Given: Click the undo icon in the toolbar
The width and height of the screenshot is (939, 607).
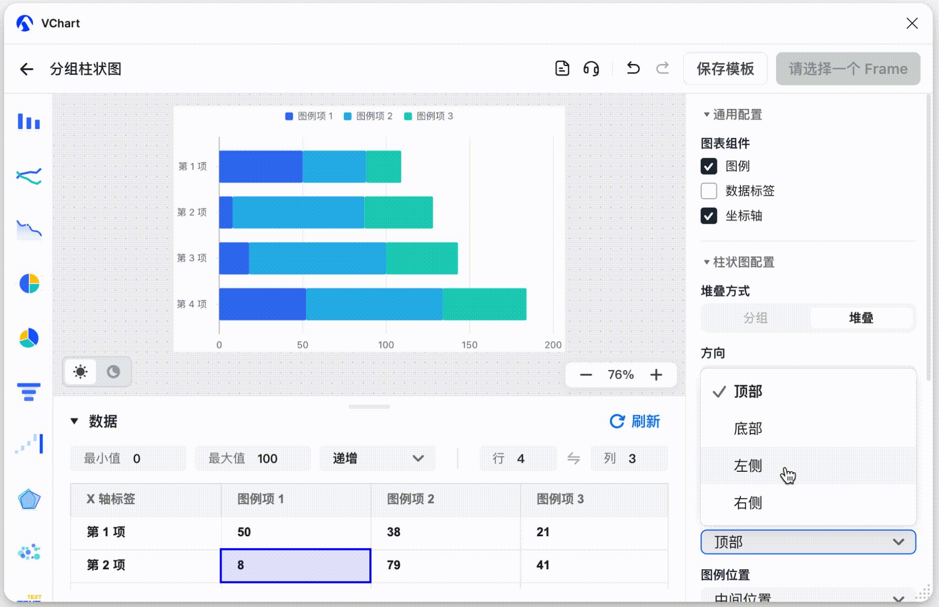Looking at the screenshot, I should 633,68.
